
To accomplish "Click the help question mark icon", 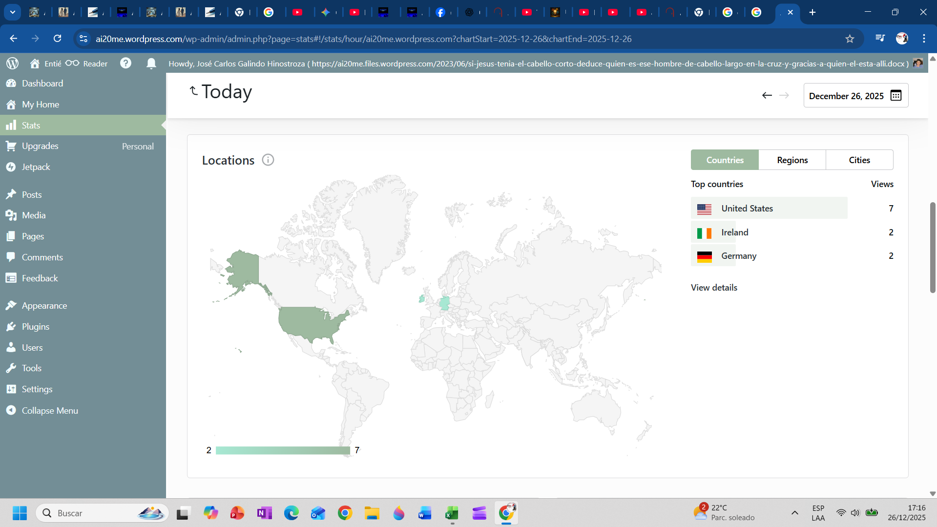I will pos(125,63).
